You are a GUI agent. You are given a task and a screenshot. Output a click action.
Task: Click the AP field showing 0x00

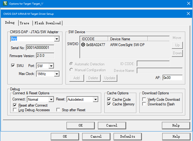[x=172, y=78]
